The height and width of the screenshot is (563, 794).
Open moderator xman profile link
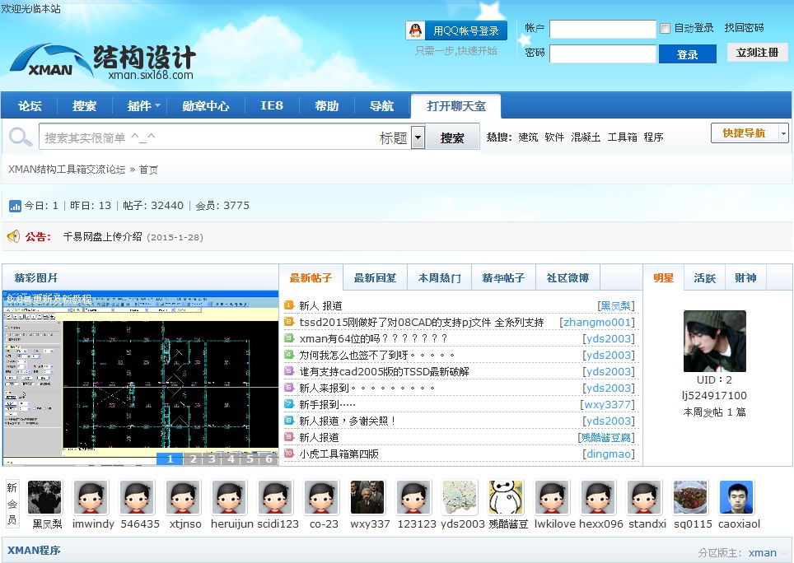coord(762,553)
